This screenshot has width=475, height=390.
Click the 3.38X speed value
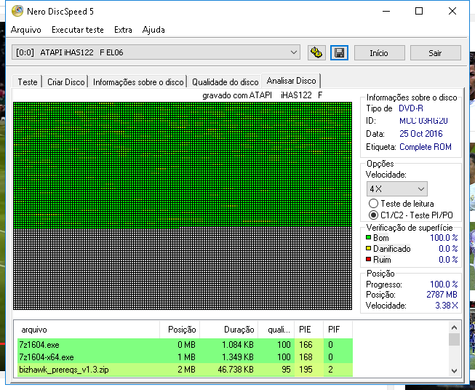446,306
